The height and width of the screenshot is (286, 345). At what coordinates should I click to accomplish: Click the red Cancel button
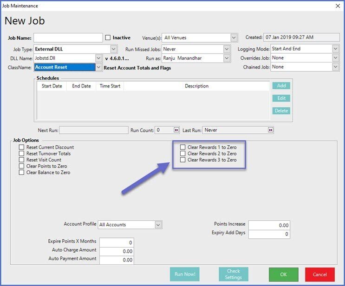point(319,274)
